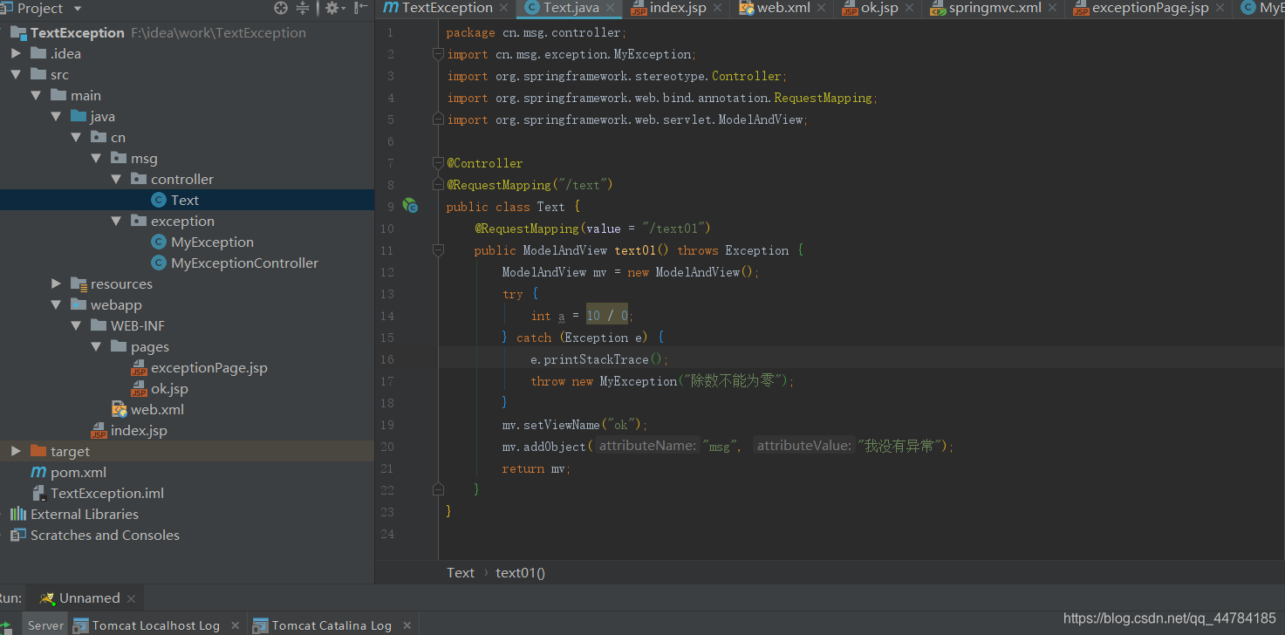Close the springmvc.xml editor tab
This screenshot has width=1285, height=635.
point(1052,8)
